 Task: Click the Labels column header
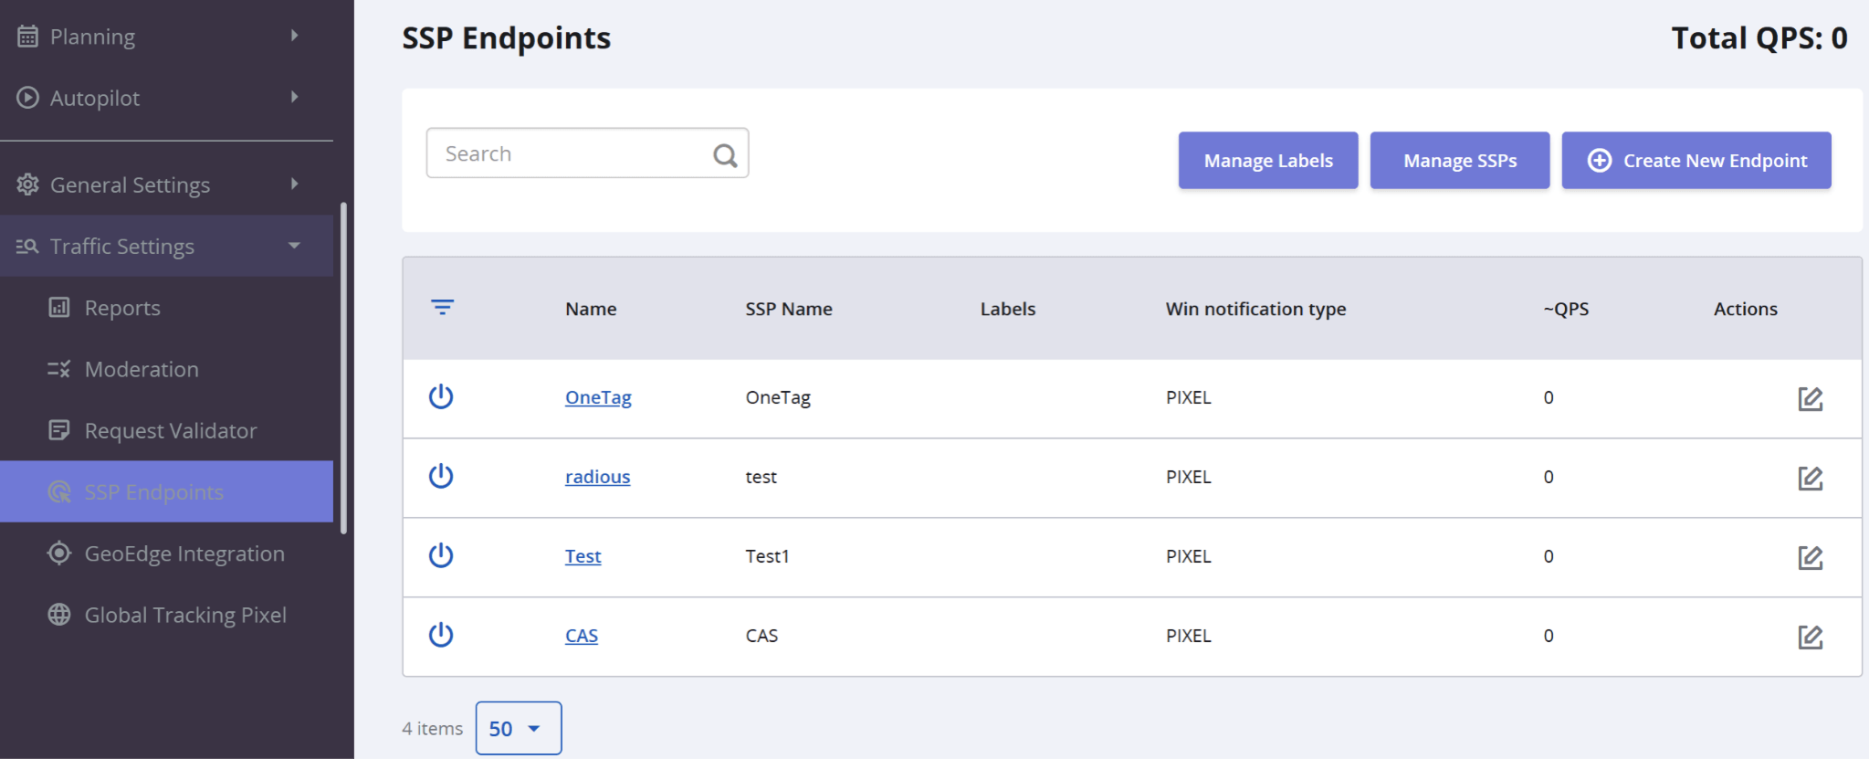point(1008,309)
